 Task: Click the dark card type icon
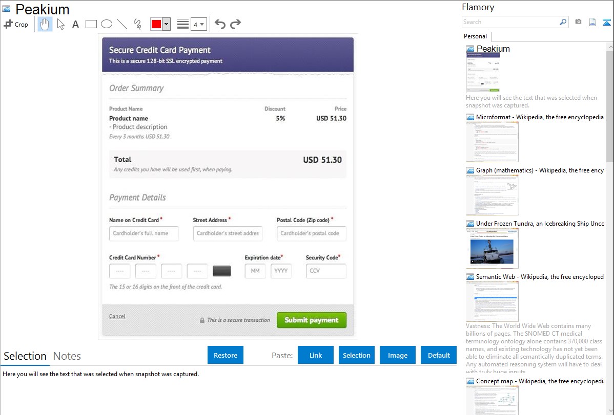tap(221, 271)
